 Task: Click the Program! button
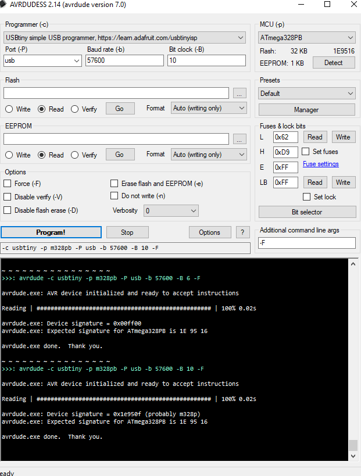tap(51, 232)
